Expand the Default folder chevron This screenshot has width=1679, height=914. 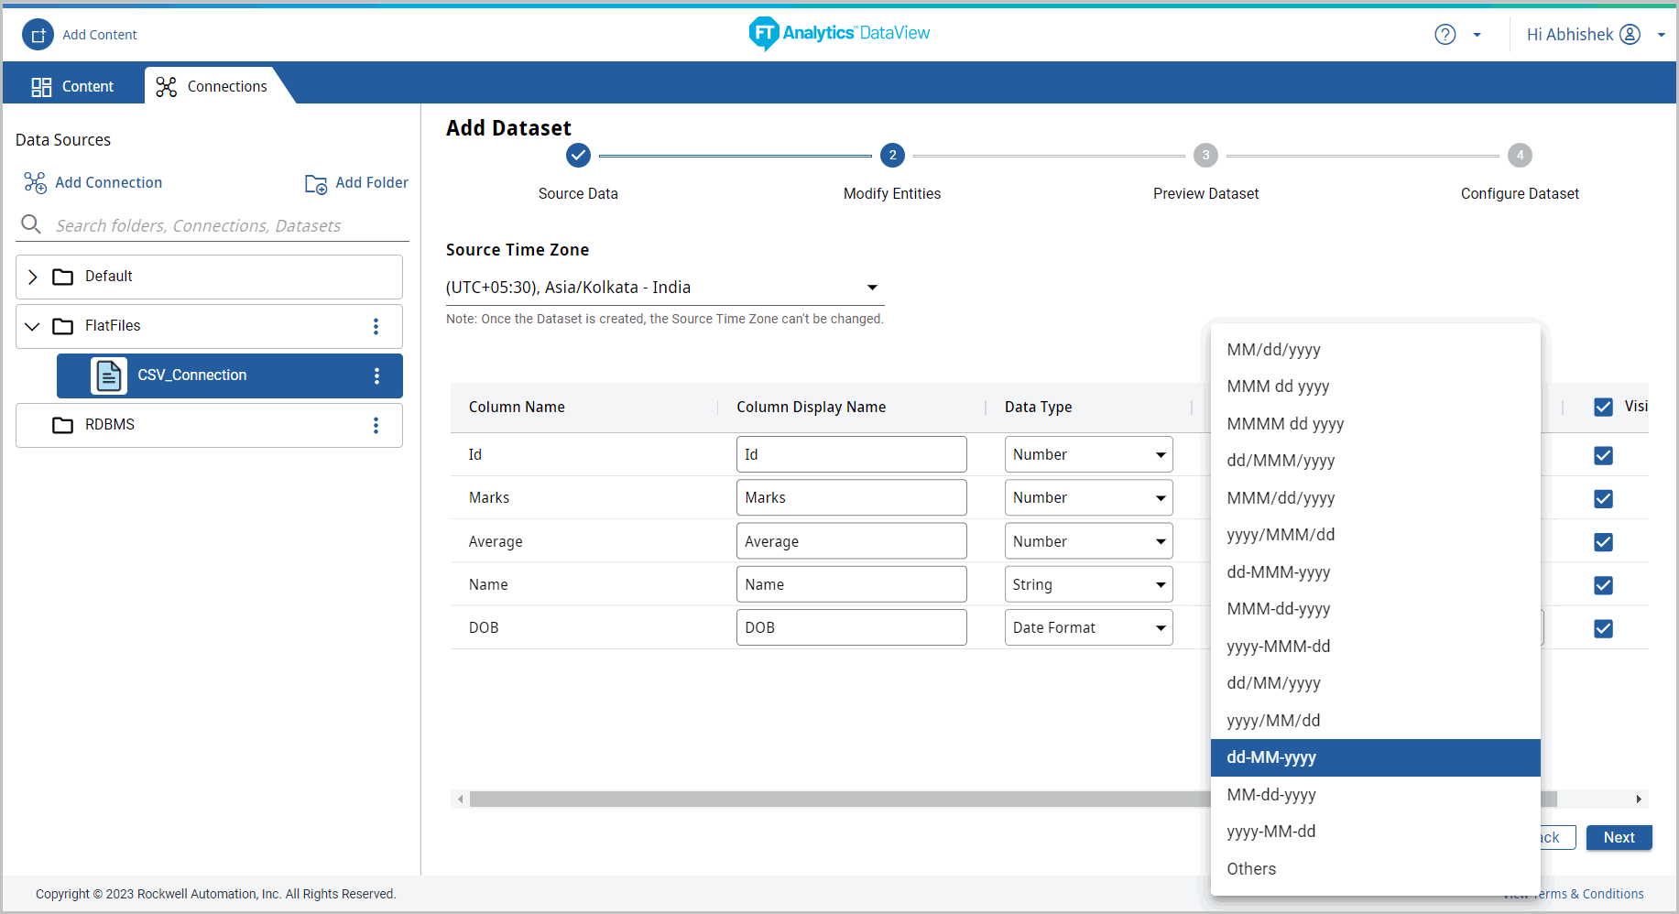[x=33, y=277]
